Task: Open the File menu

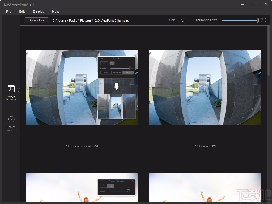Action: [8, 12]
